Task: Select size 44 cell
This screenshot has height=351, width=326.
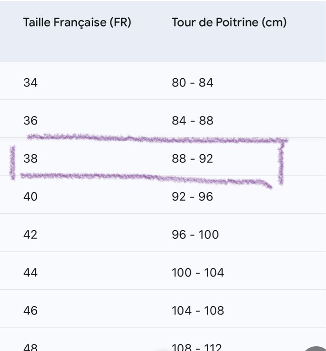Action: (30, 273)
